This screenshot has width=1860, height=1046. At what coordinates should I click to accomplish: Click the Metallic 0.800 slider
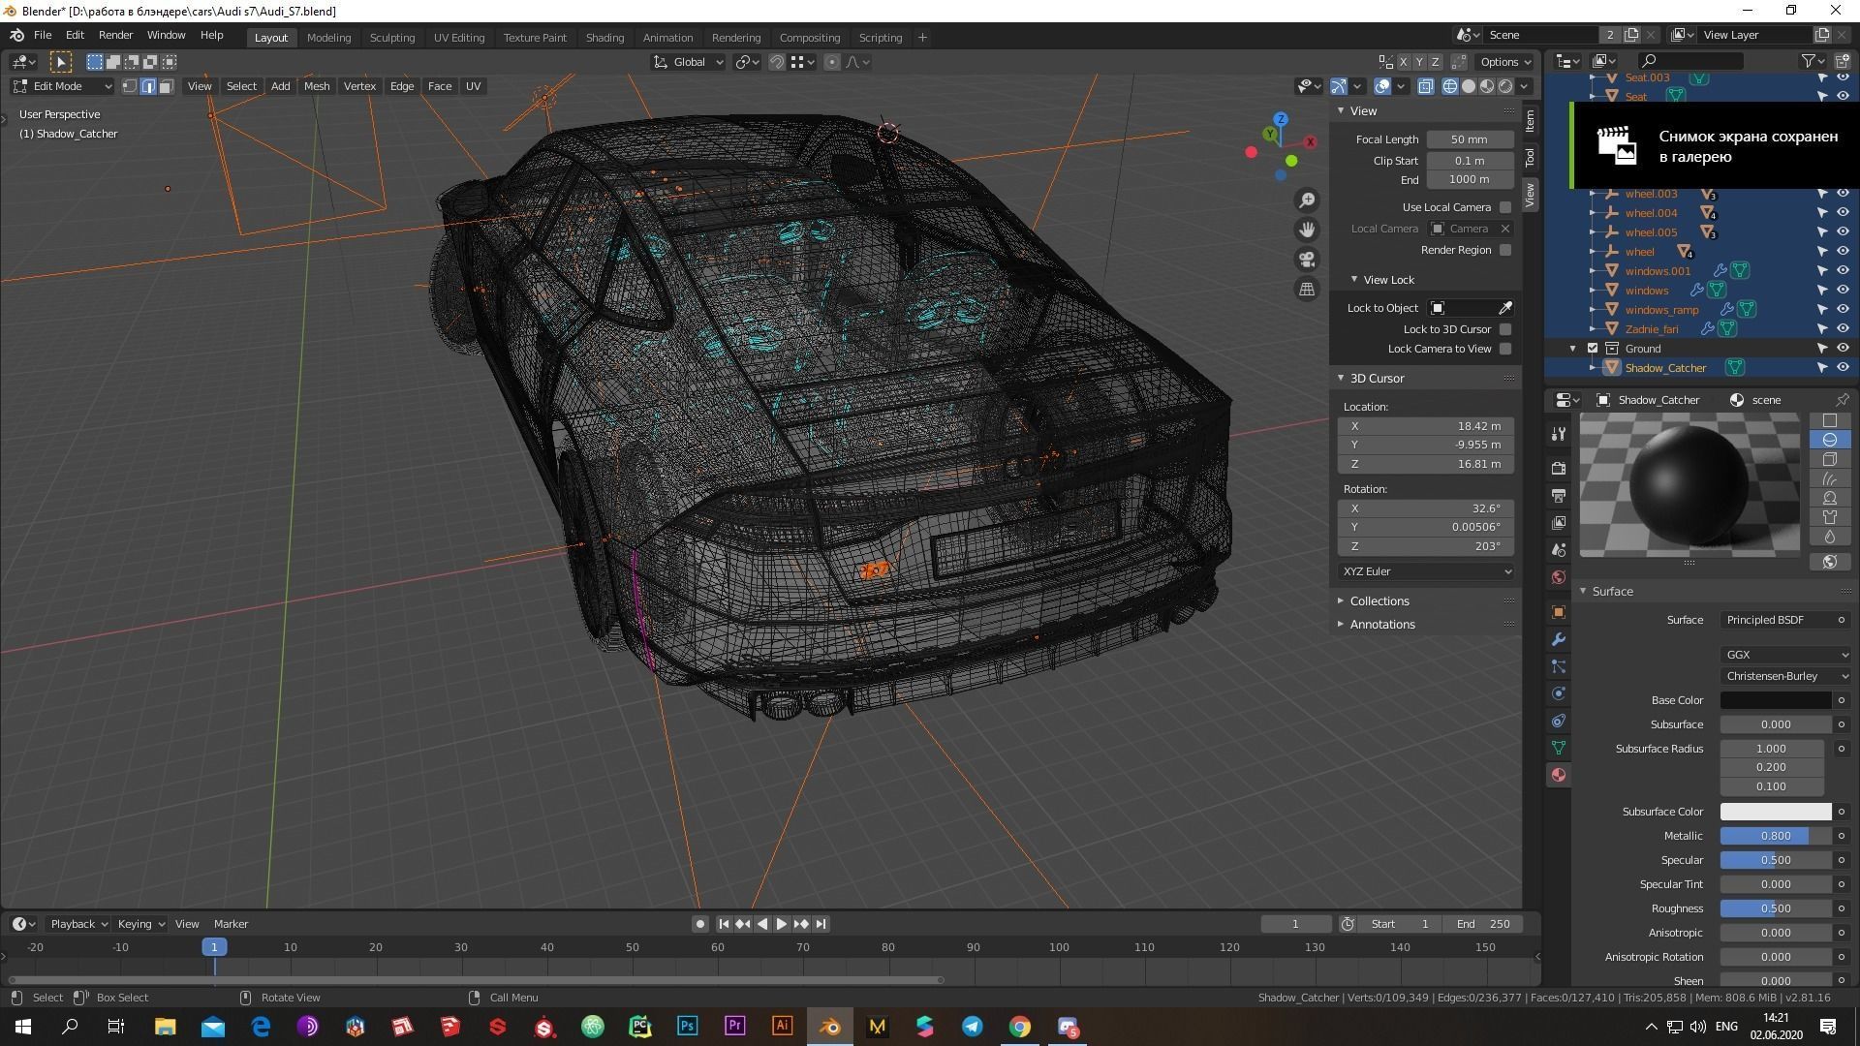pos(1776,836)
